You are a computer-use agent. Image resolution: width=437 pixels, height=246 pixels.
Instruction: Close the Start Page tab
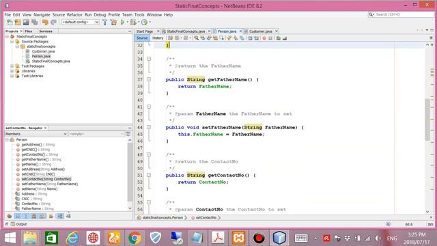[x=158, y=31]
